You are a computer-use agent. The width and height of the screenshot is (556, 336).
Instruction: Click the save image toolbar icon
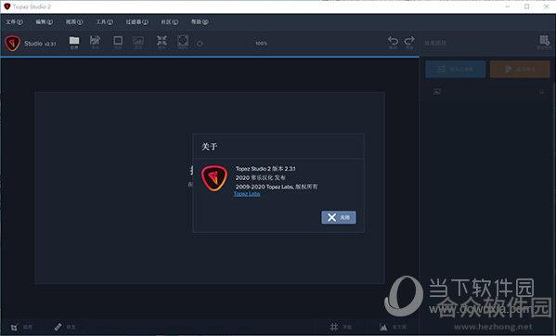[x=95, y=42]
